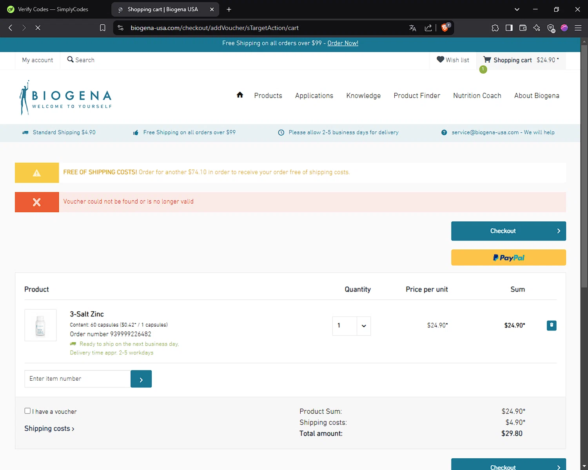Open the extensions puzzle icon
This screenshot has width=588, height=470.
495,28
